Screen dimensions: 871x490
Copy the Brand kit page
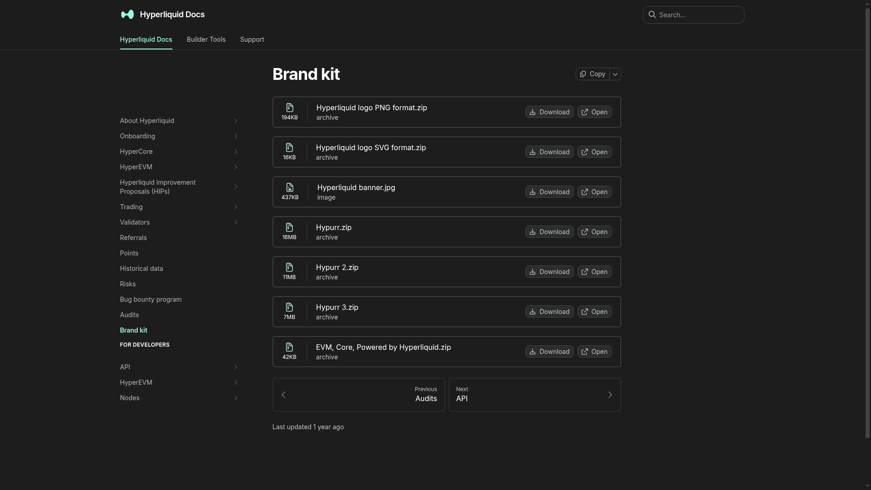point(592,74)
